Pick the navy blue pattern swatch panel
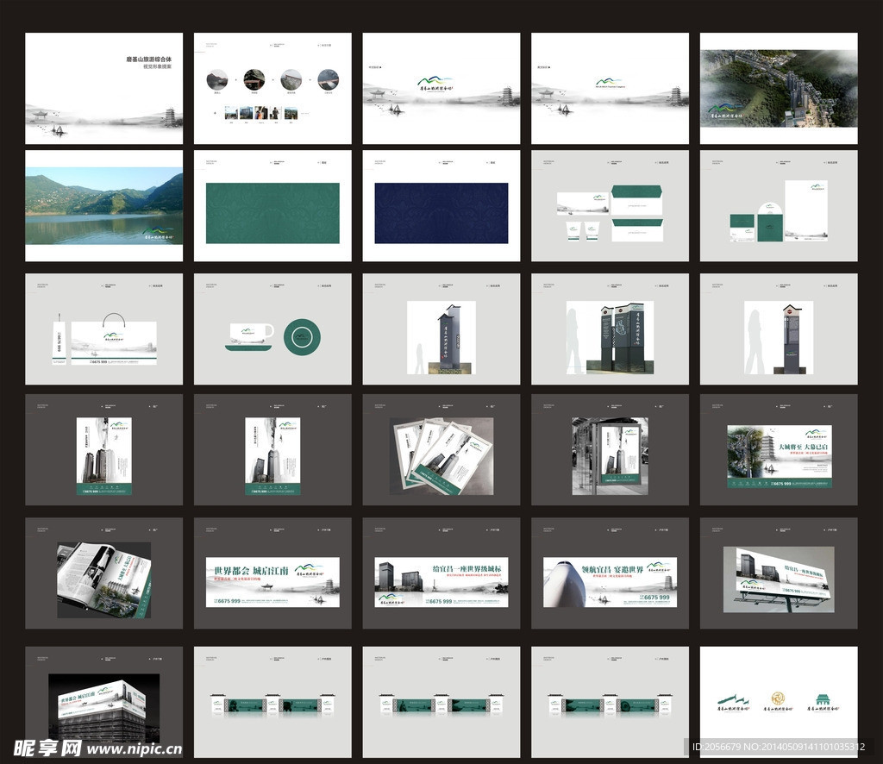 click(x=441, y=213)
